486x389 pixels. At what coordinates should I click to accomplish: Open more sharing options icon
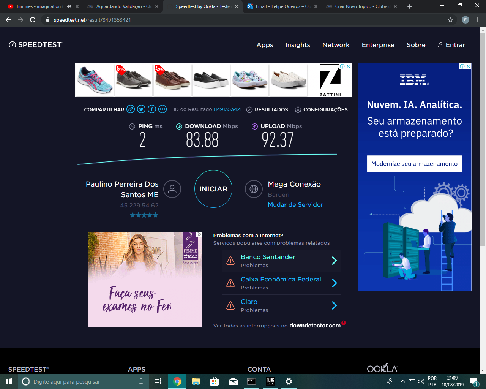163,109
